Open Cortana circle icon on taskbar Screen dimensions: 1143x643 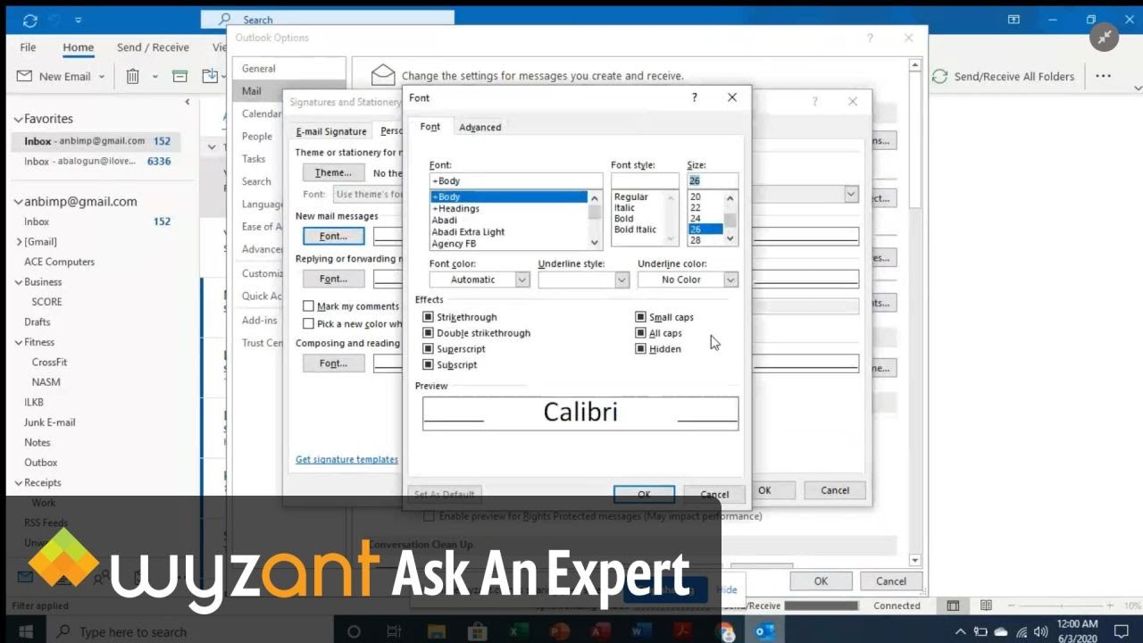pos(354,631)
